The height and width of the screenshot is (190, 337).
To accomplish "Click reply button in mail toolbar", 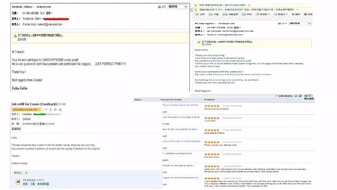I will coord(213,14).
